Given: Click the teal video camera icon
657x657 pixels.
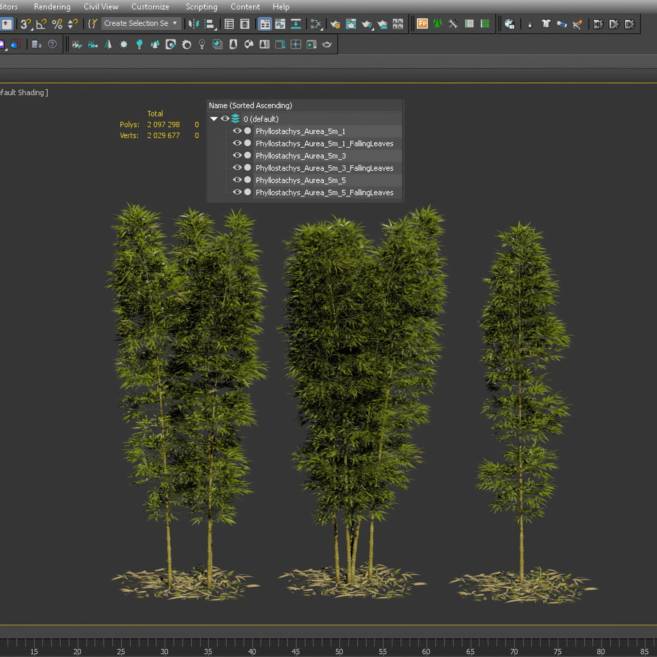Looking at the screenshot, I should (x=92, y=44).
